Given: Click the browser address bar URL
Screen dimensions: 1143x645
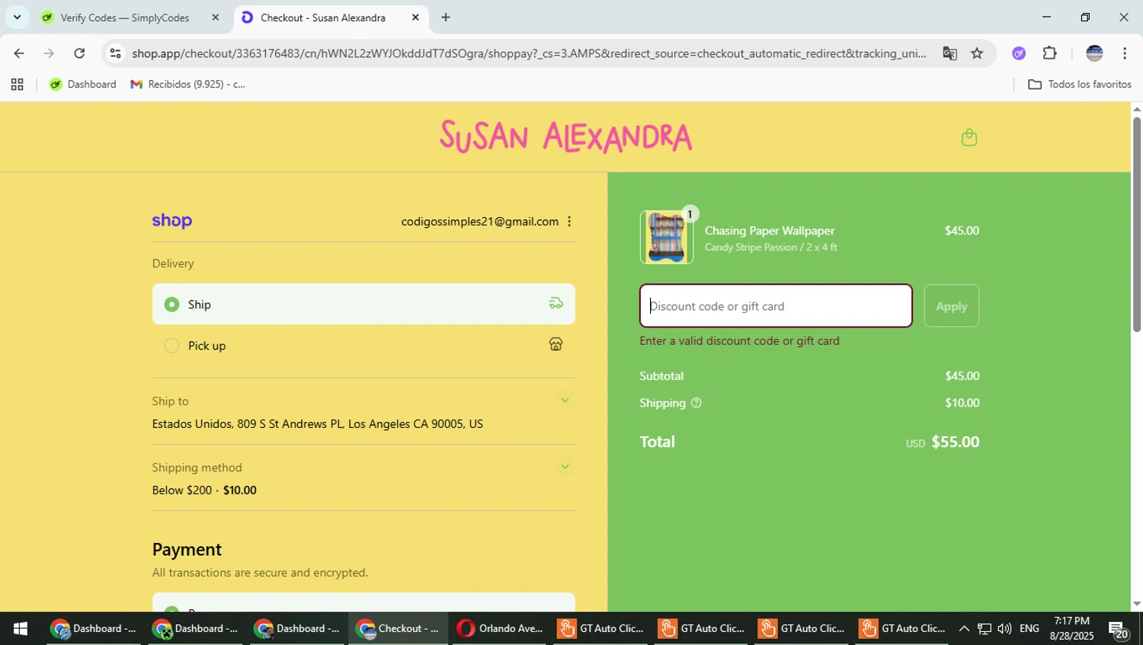Looking at the screenshot, I should [x=529, y=53].
